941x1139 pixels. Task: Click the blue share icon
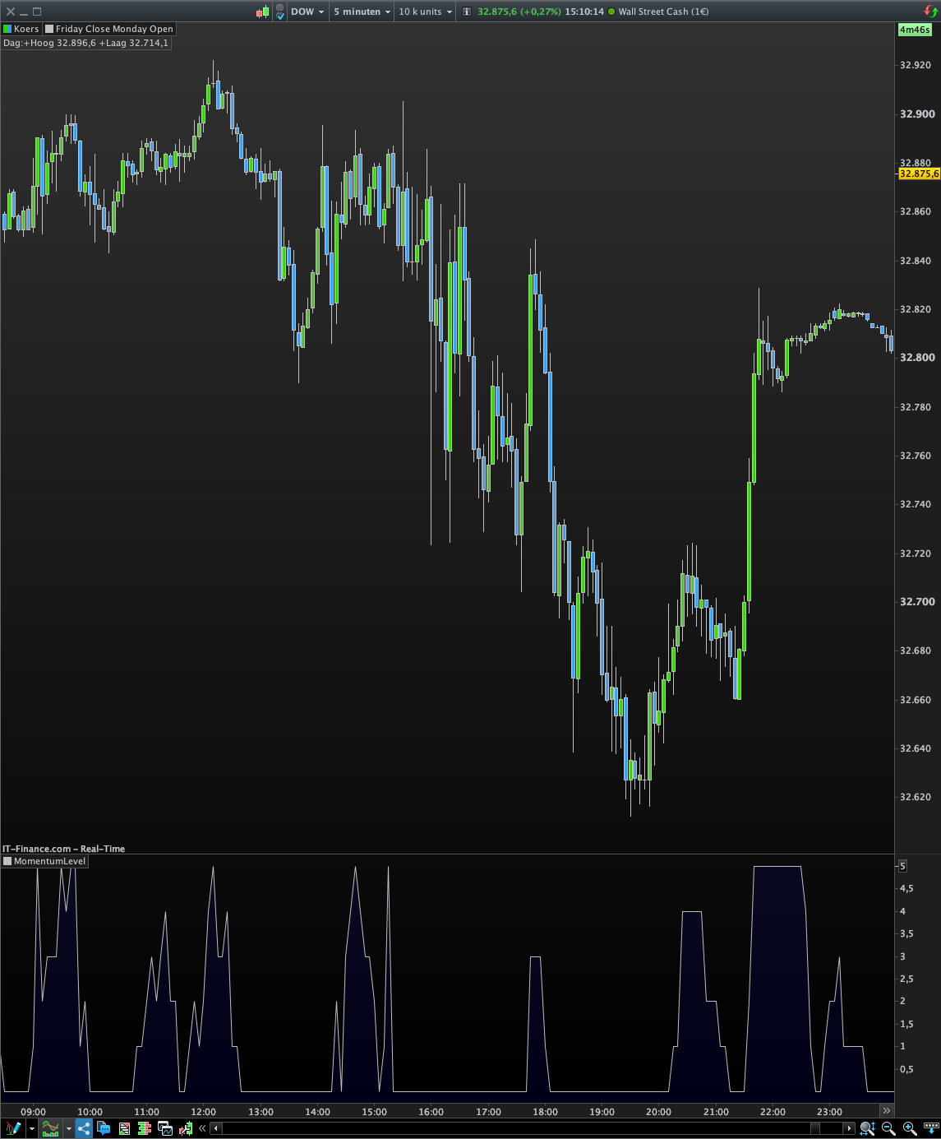click(x=84, y=1128)
